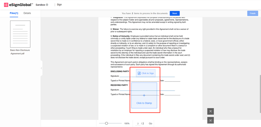Collapse the left sidebar panel handle
261x127 pixels.
[x=41, y=68]
